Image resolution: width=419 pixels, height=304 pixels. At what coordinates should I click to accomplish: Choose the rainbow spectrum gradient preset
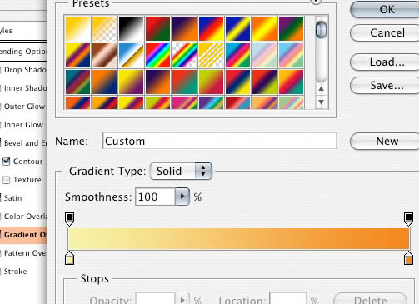157,55
